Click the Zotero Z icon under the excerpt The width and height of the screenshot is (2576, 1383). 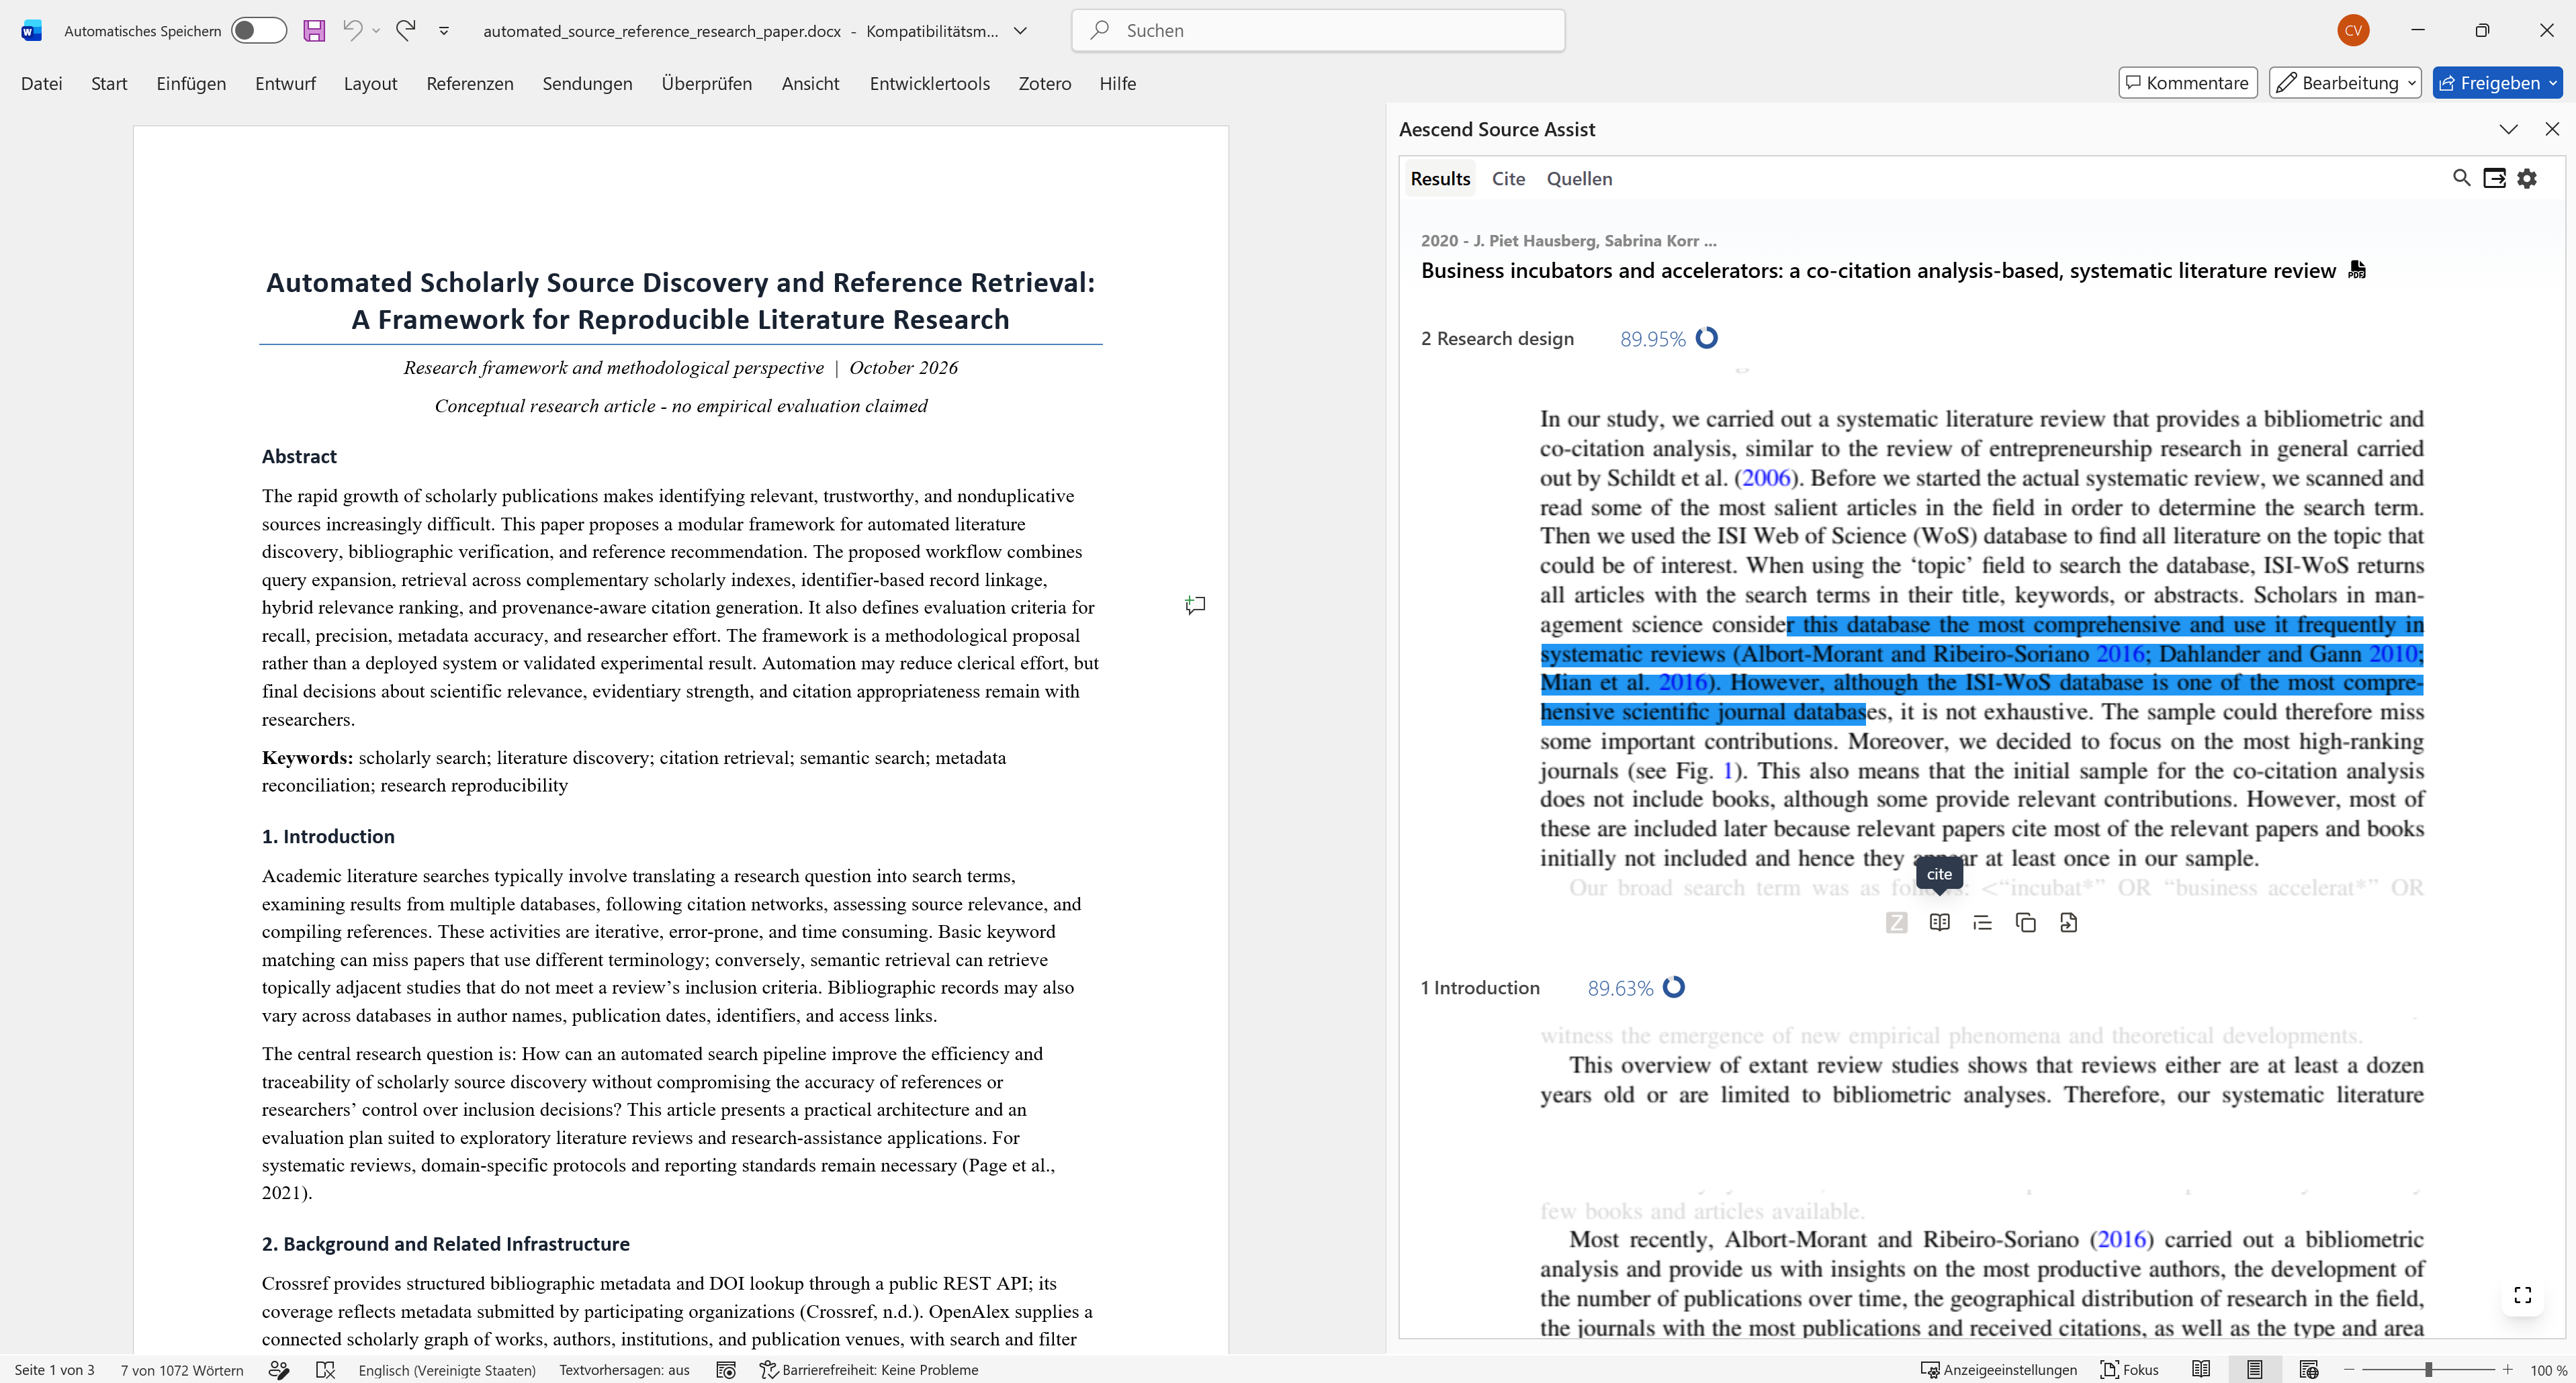(1896, 923)
